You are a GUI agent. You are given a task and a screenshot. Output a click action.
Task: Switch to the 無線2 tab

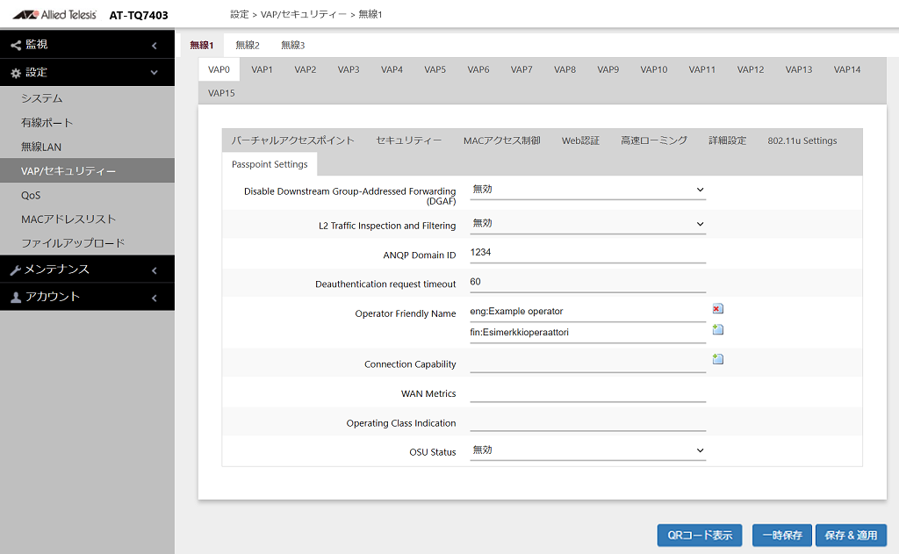[x=247, y=46]
